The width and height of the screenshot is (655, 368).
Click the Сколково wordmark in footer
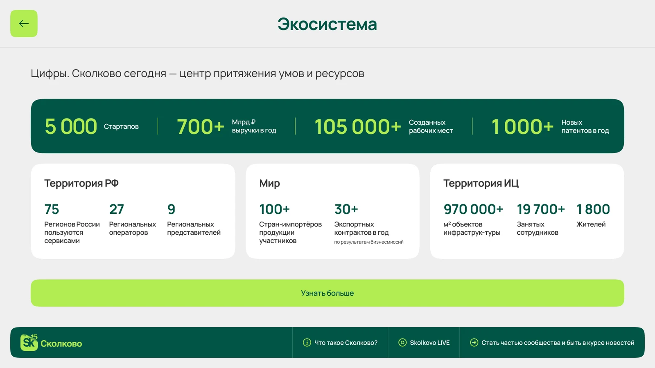[x=61, y=343]
